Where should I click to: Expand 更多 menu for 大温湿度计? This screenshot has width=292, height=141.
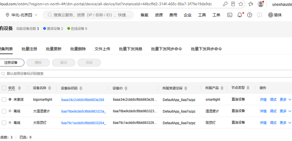tap(285, 111)
